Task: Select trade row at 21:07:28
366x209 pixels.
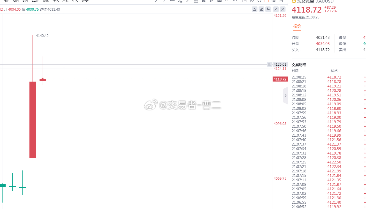Action: click(329, 158)
